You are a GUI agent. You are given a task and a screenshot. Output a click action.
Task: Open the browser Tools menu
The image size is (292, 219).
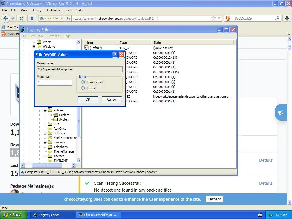point(68,10)
